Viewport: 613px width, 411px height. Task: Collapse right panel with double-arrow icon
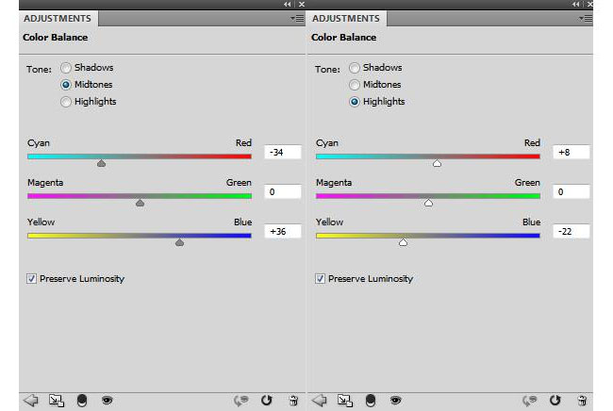coord(576,5)
